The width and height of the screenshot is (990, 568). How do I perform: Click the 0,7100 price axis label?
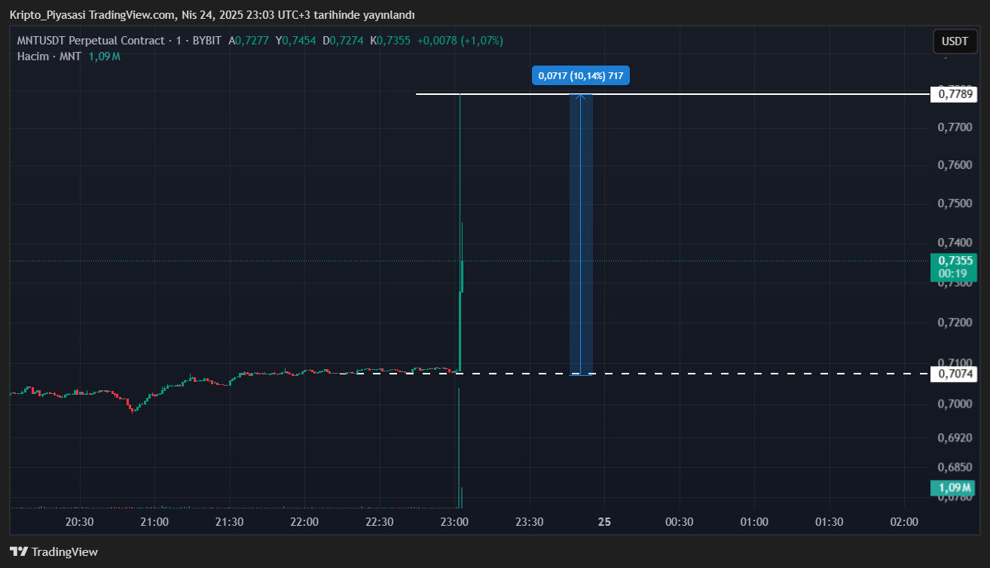pyautogui.click(x=954, y=362)
